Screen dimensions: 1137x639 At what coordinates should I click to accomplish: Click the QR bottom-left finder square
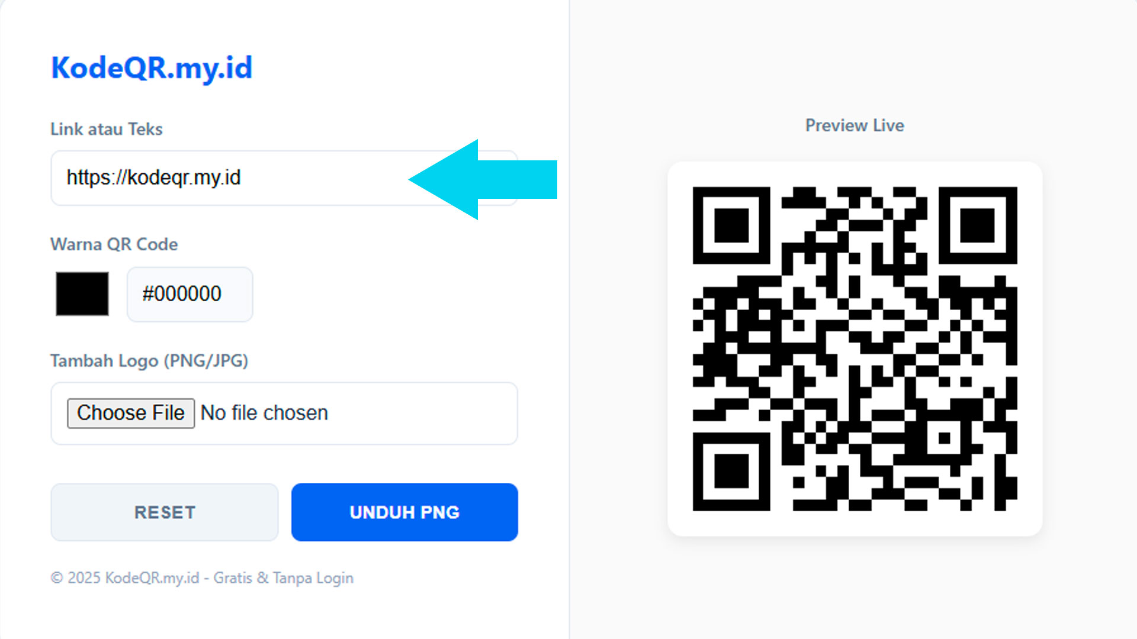pos(731,472)
